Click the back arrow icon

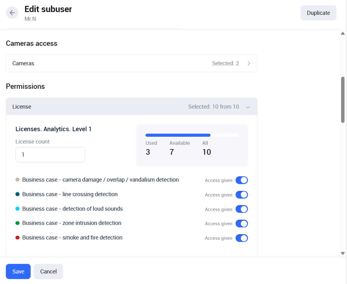click(12, 13)
